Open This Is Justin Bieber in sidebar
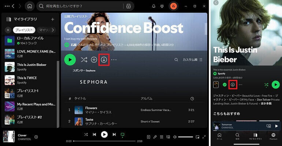The image size is (282, 146). 30,67
